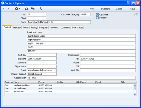
Task: Open the Accounts tab
Action: [54, 27]
